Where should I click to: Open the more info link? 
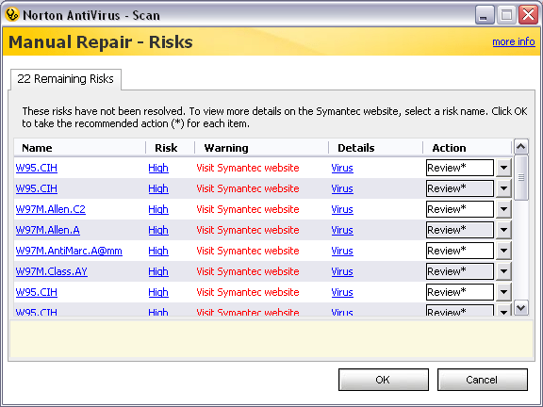(514, 41)
